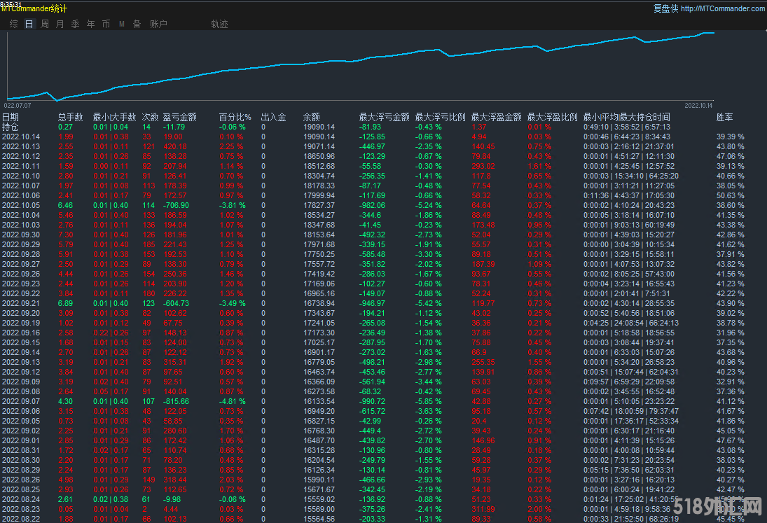The width and height of the screenshot is (767, 523).
Task: Open the 季 quarterly statistics tab
Action: (75, 24)
